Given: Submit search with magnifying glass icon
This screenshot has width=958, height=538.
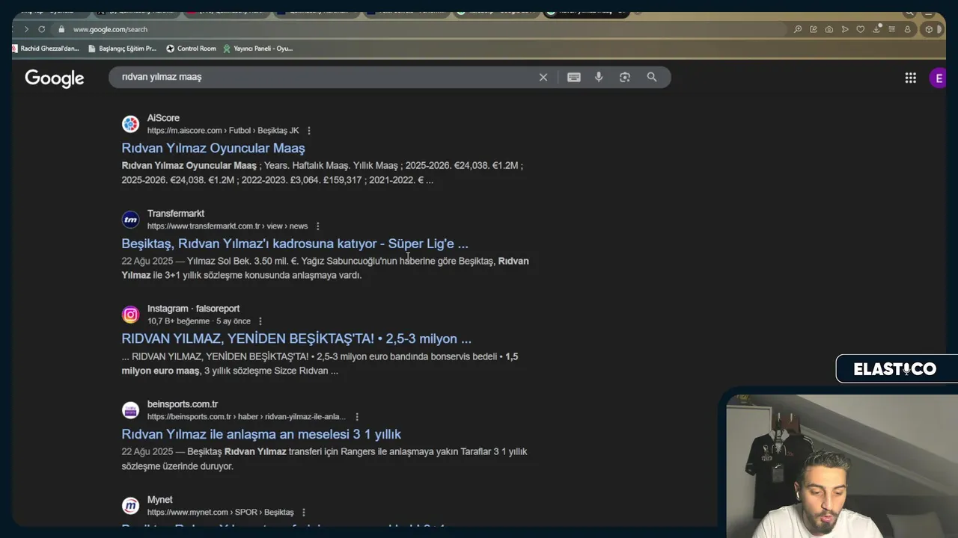Looking at the screenshot, I should coord(652,77).
